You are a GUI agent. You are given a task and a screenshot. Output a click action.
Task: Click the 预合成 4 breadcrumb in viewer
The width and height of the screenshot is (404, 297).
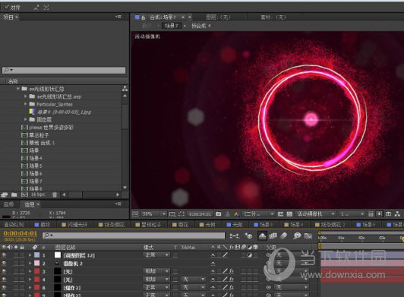click(x=201, y=26)
